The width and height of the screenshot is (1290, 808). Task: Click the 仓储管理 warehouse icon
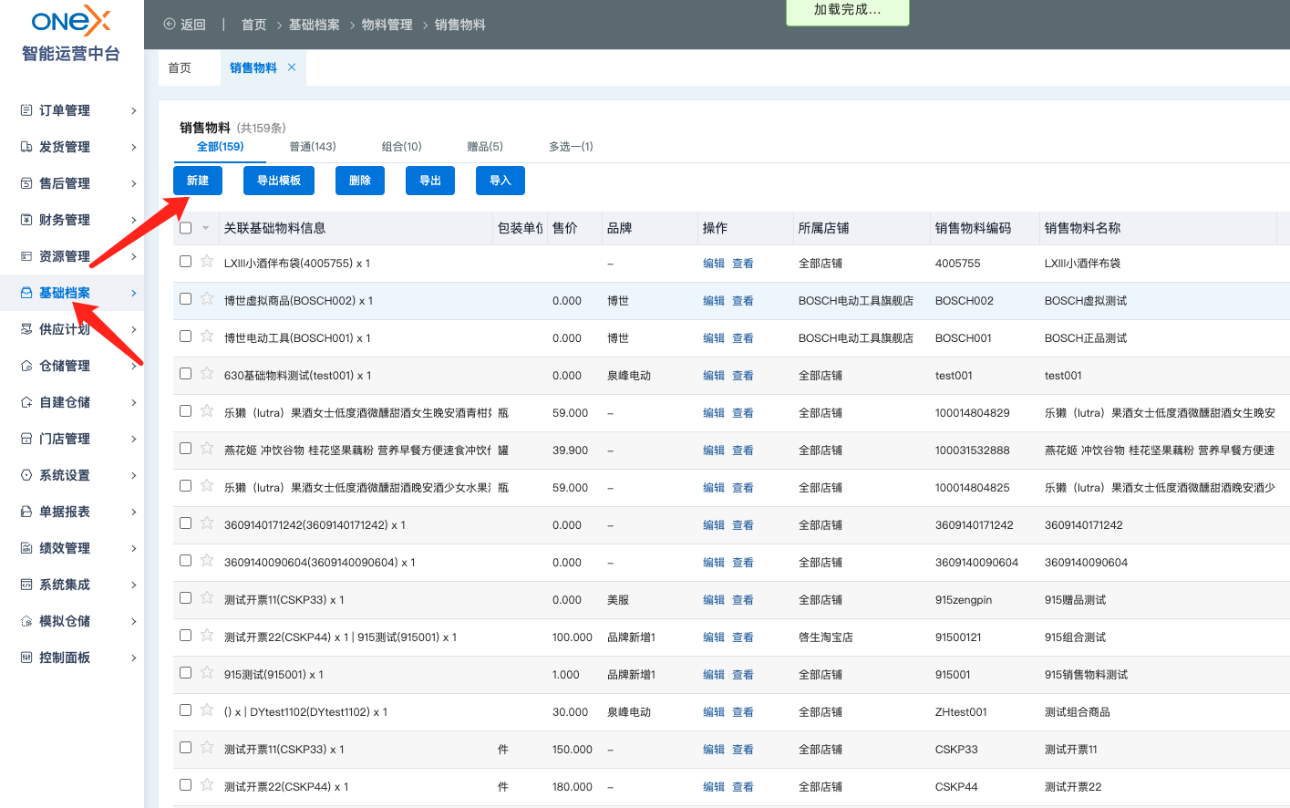26,366
